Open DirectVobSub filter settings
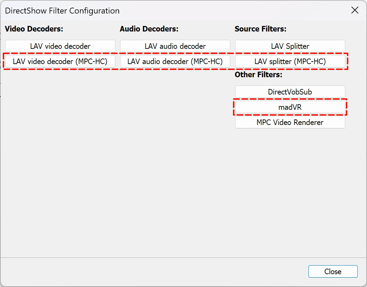Image resolution: width=367 pixels, height=287 pixels. pyautogui.click(x=290, y=92)
